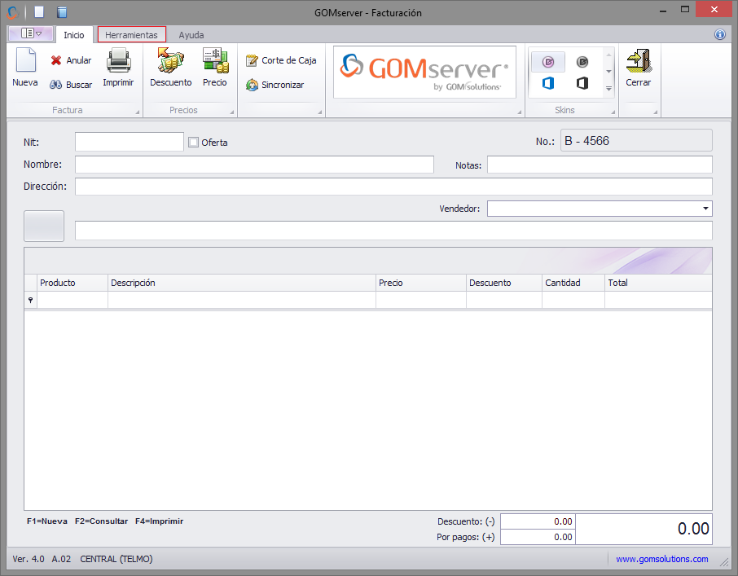Apply Descuento discount tool
The height and width of the screenshot is (576, 738).
point(171,68)
